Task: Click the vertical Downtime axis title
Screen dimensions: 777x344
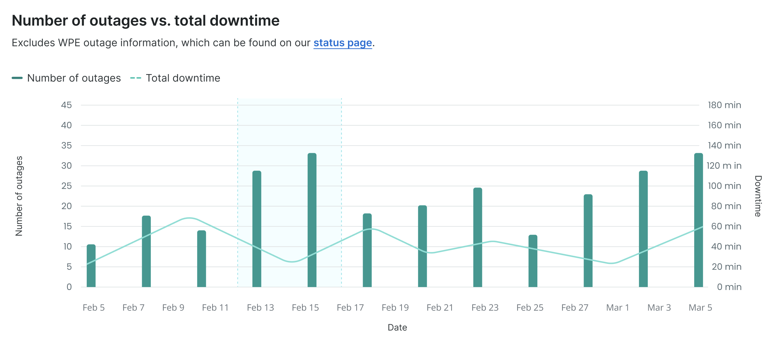Action: click(x=758, y=196)
